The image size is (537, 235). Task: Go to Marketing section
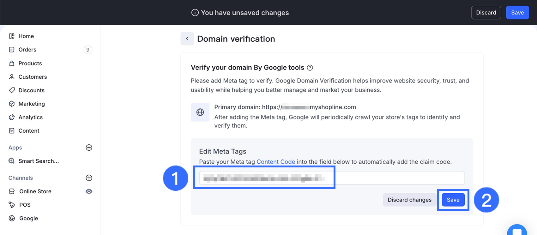(32, 104)
